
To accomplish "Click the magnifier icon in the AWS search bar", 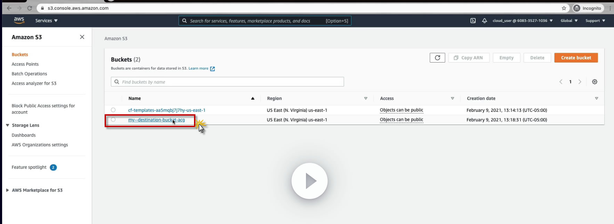I will click(184, 21).
